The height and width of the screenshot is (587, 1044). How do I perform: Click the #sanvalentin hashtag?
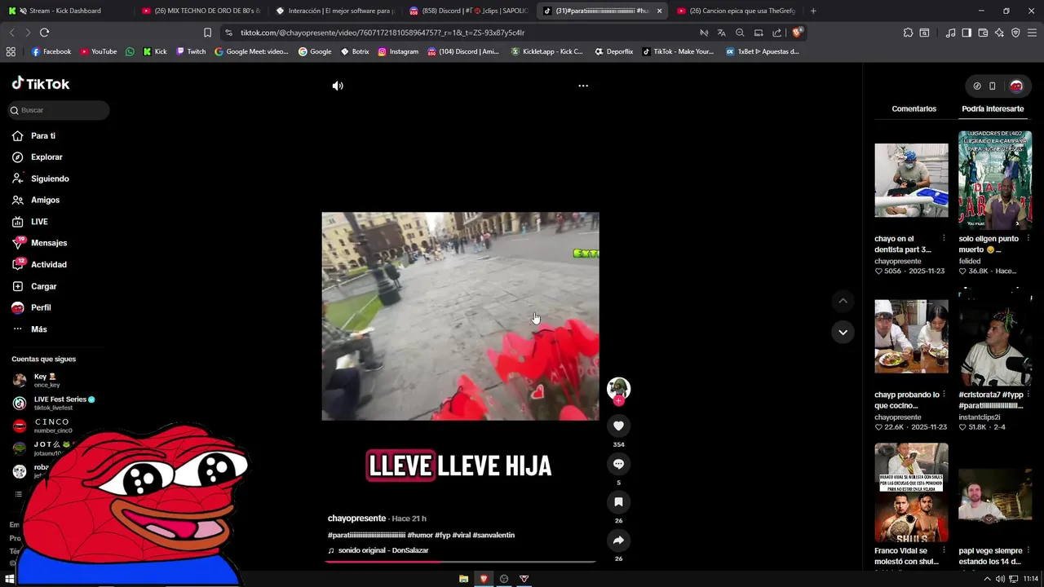point(493,535)
